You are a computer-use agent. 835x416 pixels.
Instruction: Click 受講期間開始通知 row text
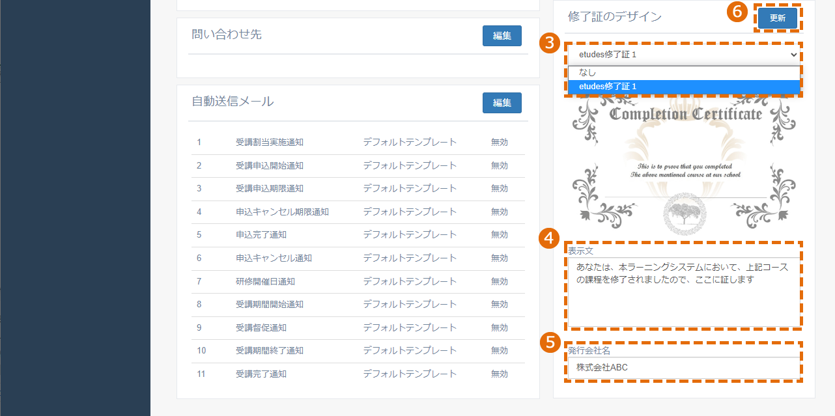tap(270, 305)
